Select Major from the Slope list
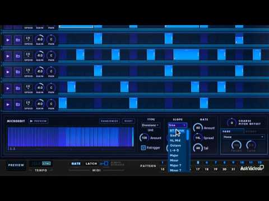Viewport: 269px width, 201px height. click(x=174, y=155)
